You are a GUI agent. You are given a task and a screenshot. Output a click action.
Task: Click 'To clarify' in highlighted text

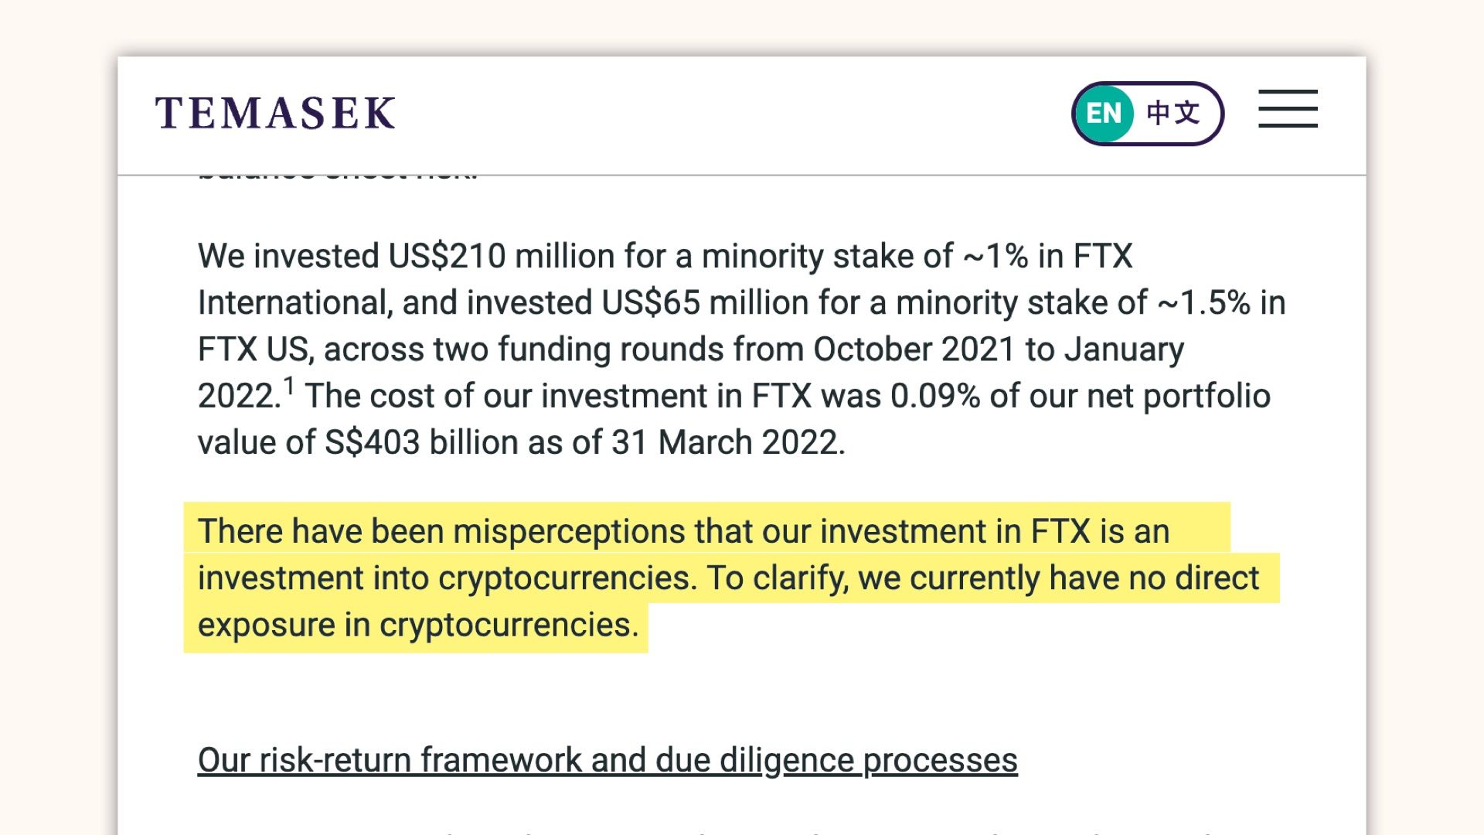(777, 578)
